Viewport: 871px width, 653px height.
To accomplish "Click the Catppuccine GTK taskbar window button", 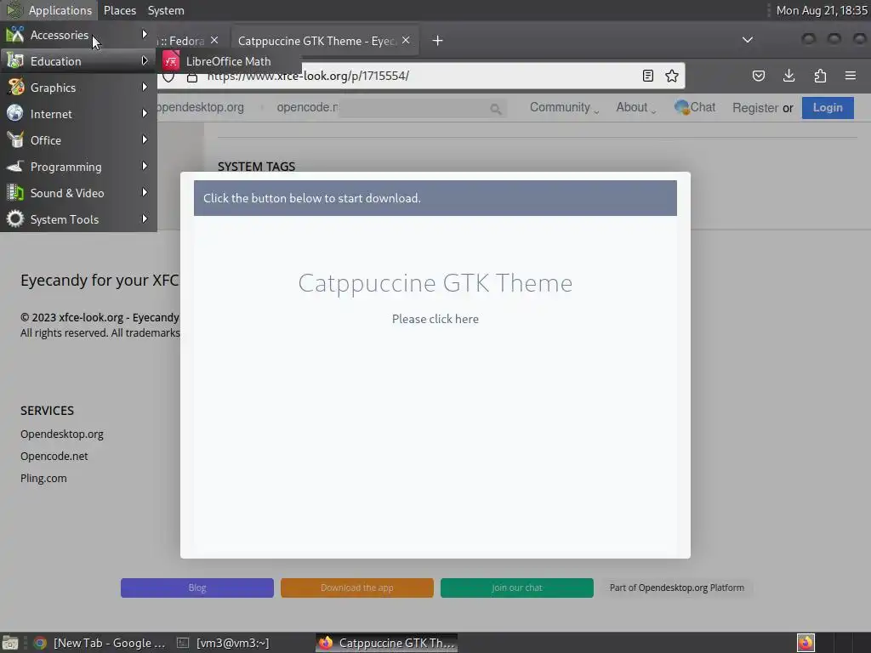I will click(x=387, y=643).
